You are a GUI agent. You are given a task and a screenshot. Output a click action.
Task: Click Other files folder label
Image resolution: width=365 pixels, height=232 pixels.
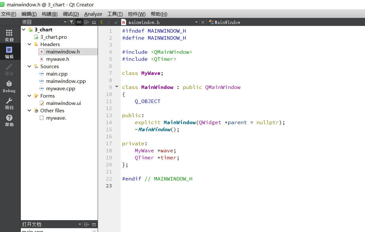(52, 110)
